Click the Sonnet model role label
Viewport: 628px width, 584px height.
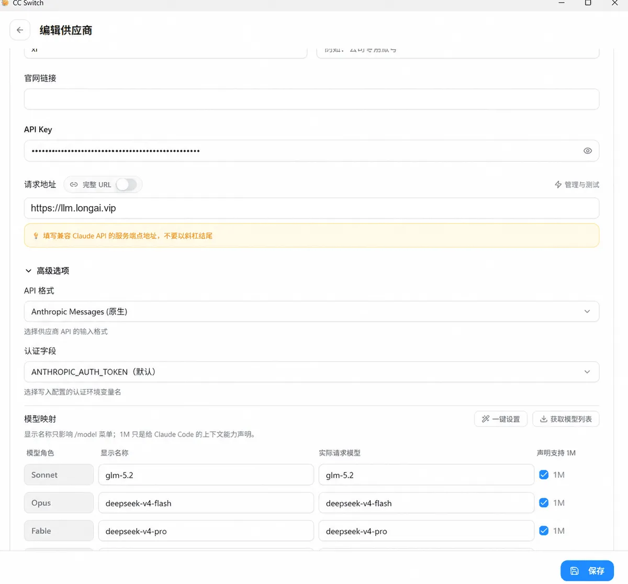59,475
